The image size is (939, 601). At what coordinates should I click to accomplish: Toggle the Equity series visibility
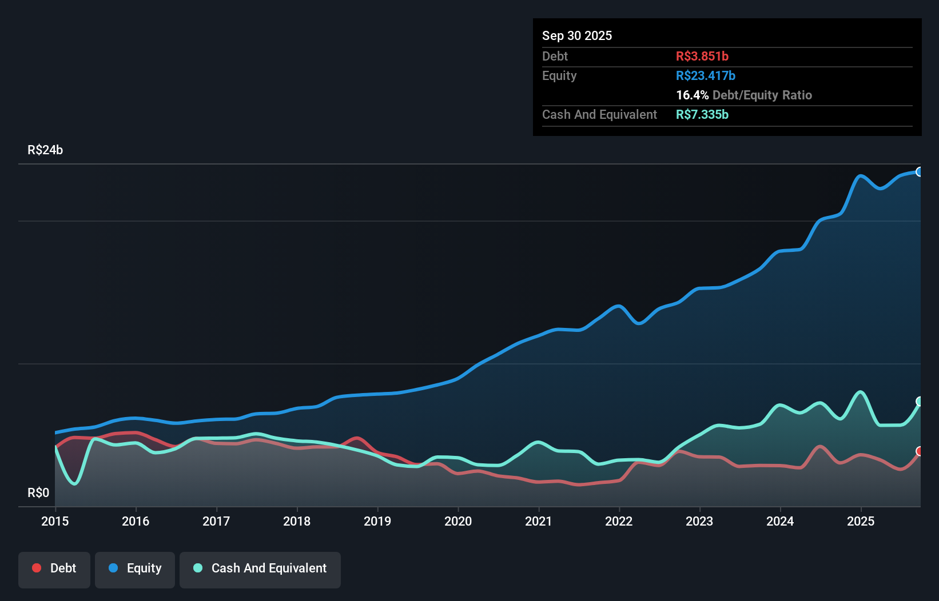[135, 568]
